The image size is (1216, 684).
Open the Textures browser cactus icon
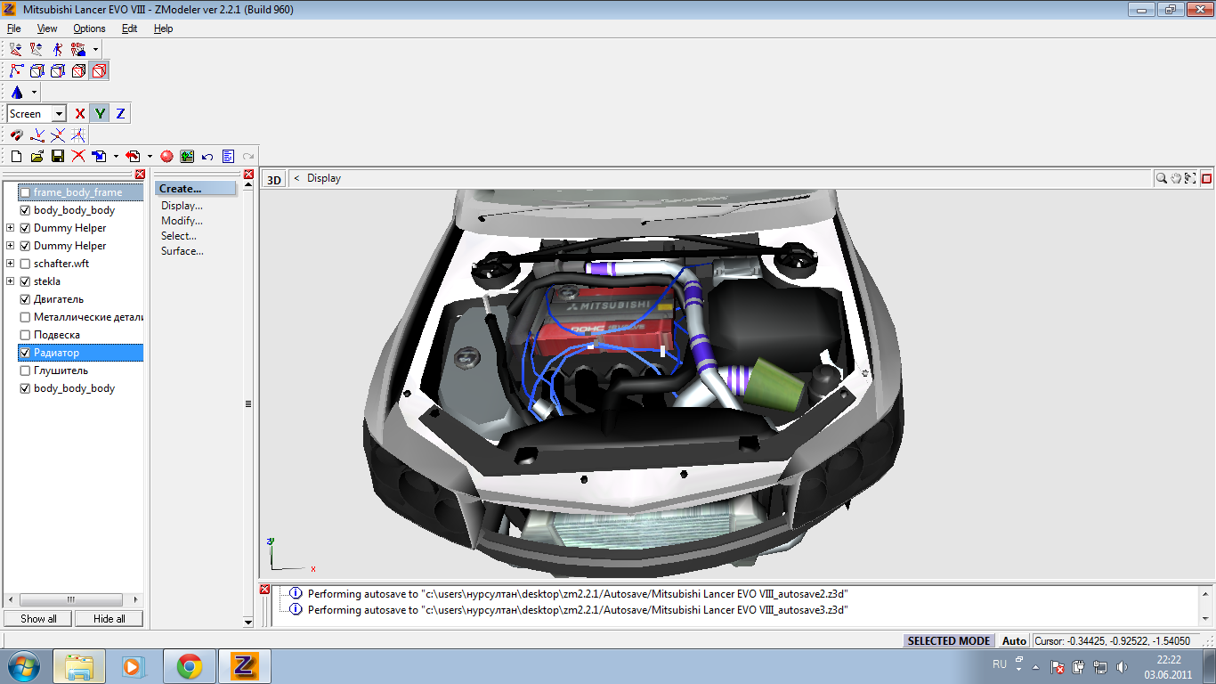coord(187,156)
